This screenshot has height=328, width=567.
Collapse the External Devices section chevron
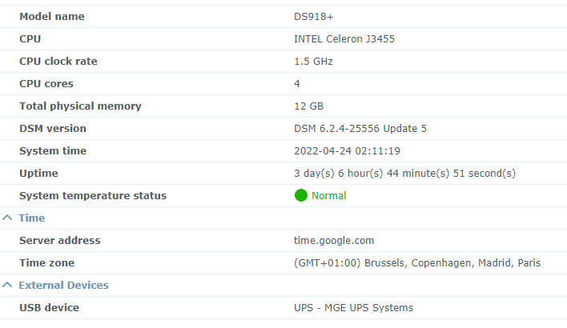tap(7, 285)
